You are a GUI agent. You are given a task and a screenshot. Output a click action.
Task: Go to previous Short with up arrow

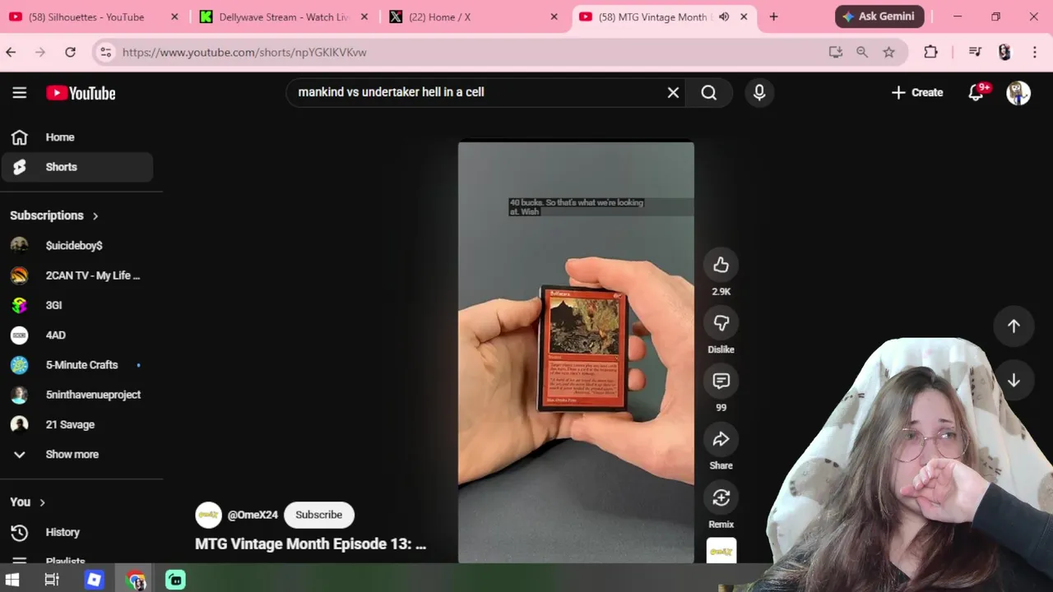[1014, 326]
